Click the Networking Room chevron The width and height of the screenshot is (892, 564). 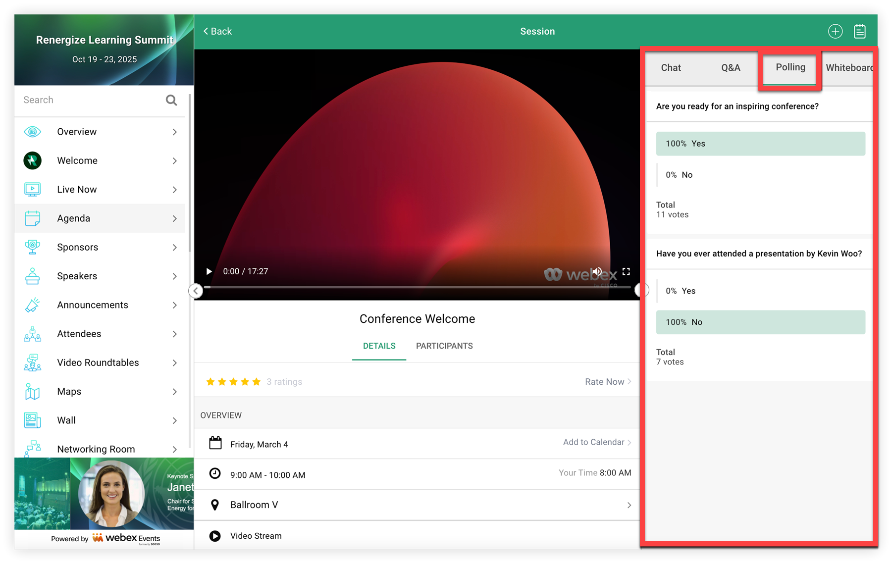(x=175, y=449)
